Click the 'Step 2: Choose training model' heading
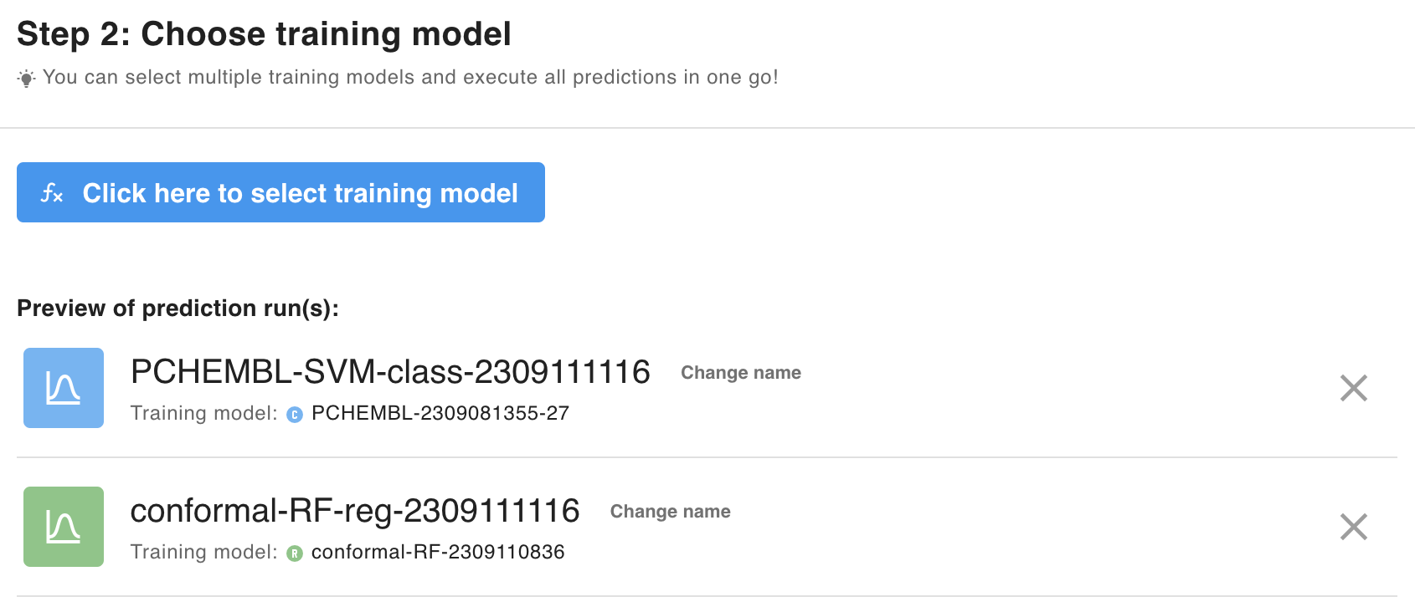 pyautogui.click(x=264, y=34)
